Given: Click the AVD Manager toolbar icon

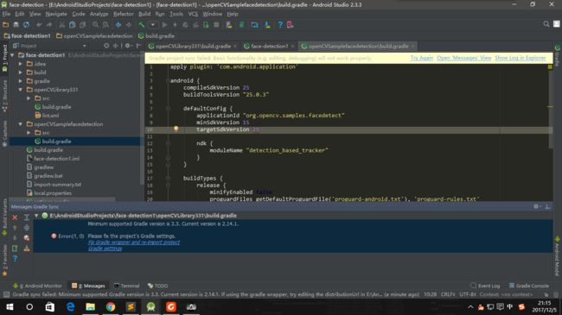Looking at the screenshot, I should (228, 25).
